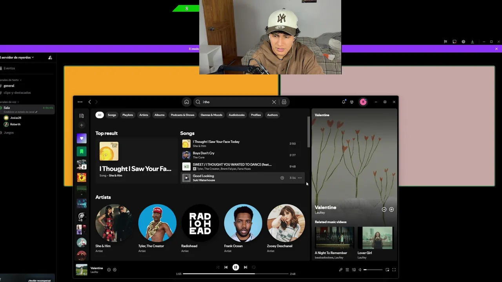Open SWEET / I THOUGHT YOU WANTED TO DANCE
The width and height of the screenshot is (502, 282).
point(242,166)
